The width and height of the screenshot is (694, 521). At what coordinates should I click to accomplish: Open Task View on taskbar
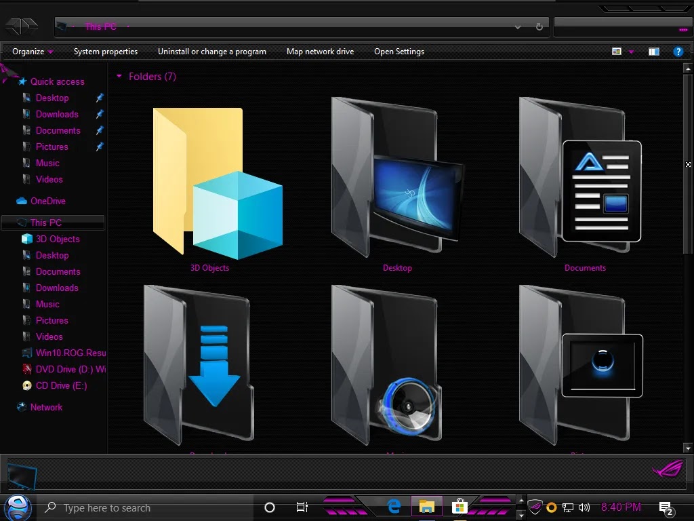pos(302,507)
